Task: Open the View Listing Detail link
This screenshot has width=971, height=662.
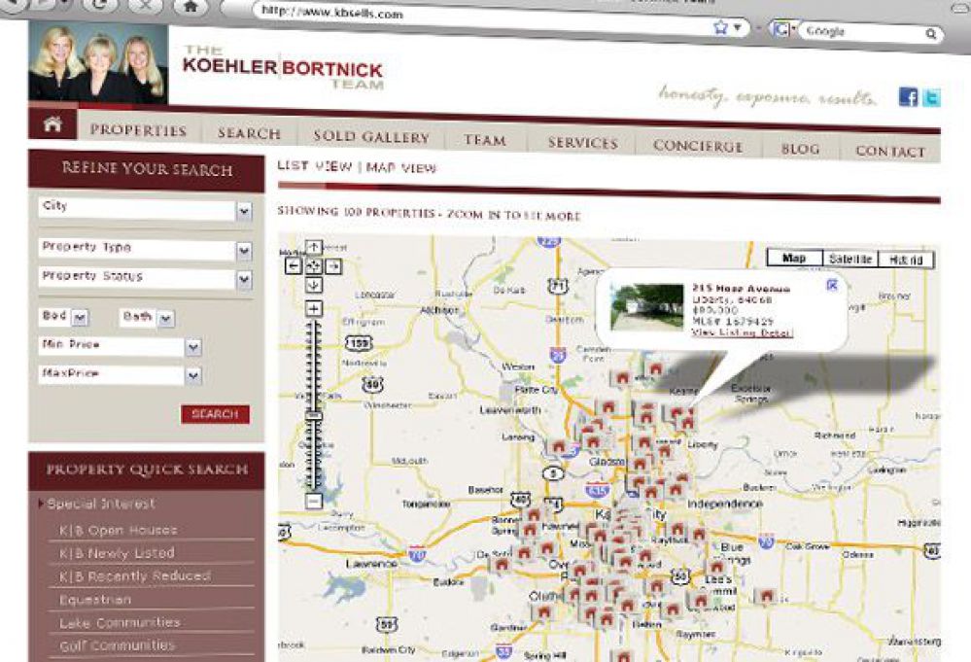Action: click(742, 332)
